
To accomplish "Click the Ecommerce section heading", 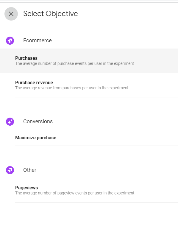I will click(38, 40).
